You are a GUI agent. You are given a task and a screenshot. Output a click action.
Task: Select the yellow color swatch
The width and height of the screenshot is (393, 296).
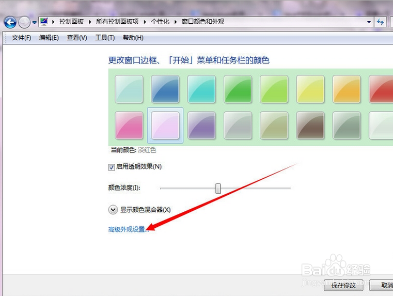(x=310, y=89)
